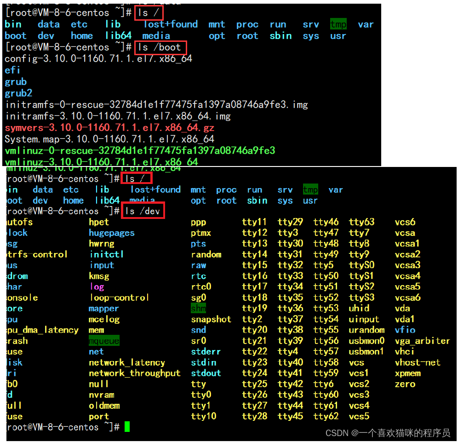Select the zero device entry
The image size is (458, 442).
tap(405, 384)
